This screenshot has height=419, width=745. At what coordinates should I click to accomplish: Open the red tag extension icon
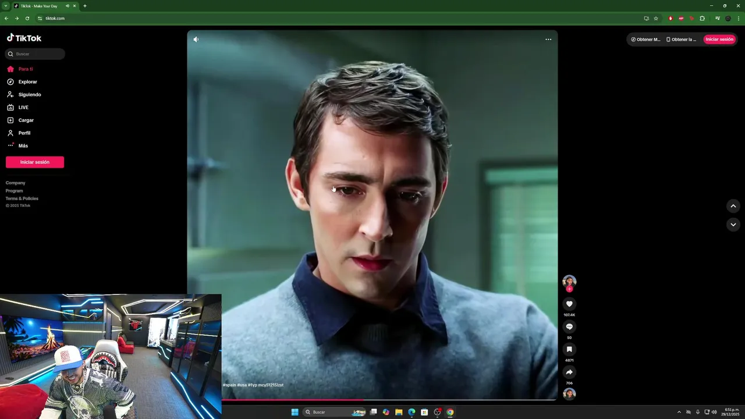coord(691,19)
